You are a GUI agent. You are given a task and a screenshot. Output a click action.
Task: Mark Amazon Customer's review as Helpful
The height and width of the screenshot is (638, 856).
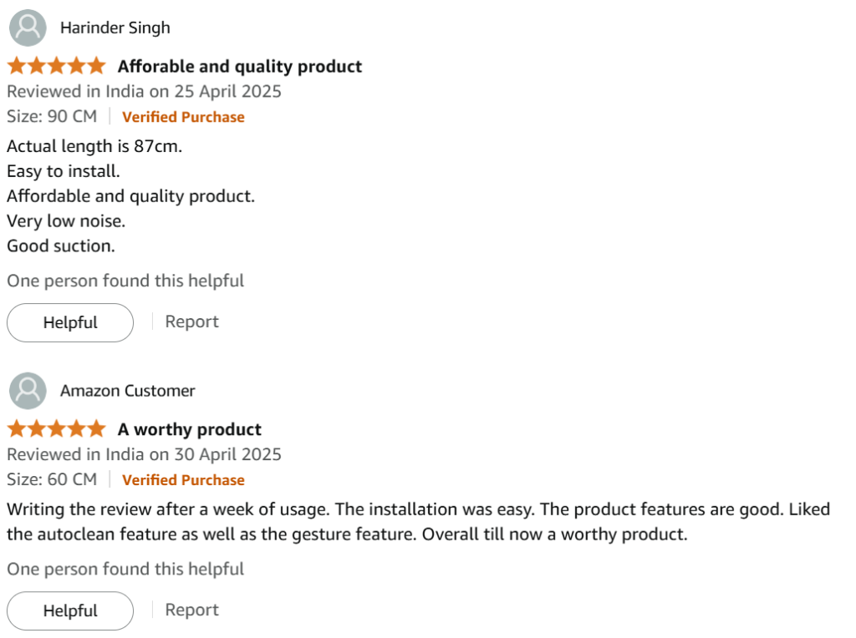tap(70, 610)
